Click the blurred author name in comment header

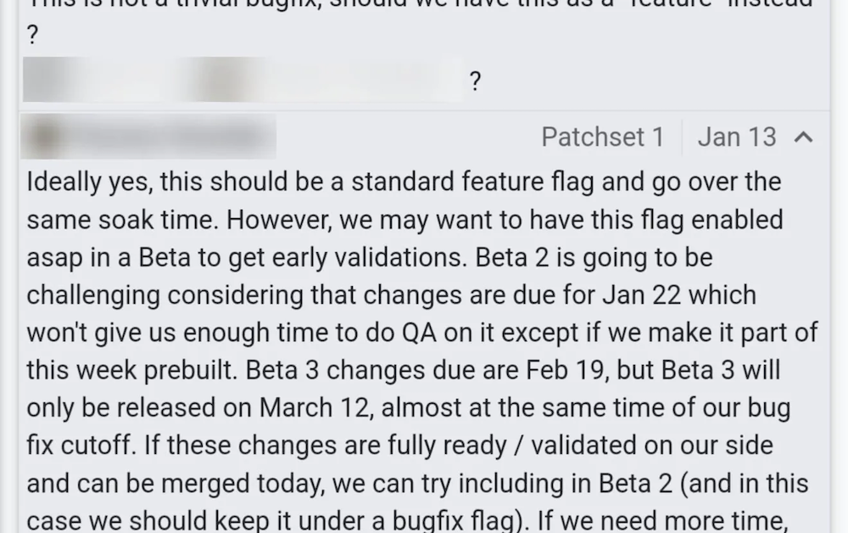tap(170, 137)
